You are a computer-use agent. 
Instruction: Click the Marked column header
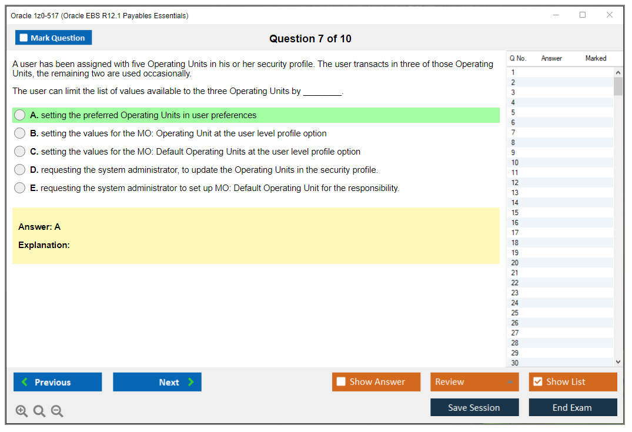point(596,58)
